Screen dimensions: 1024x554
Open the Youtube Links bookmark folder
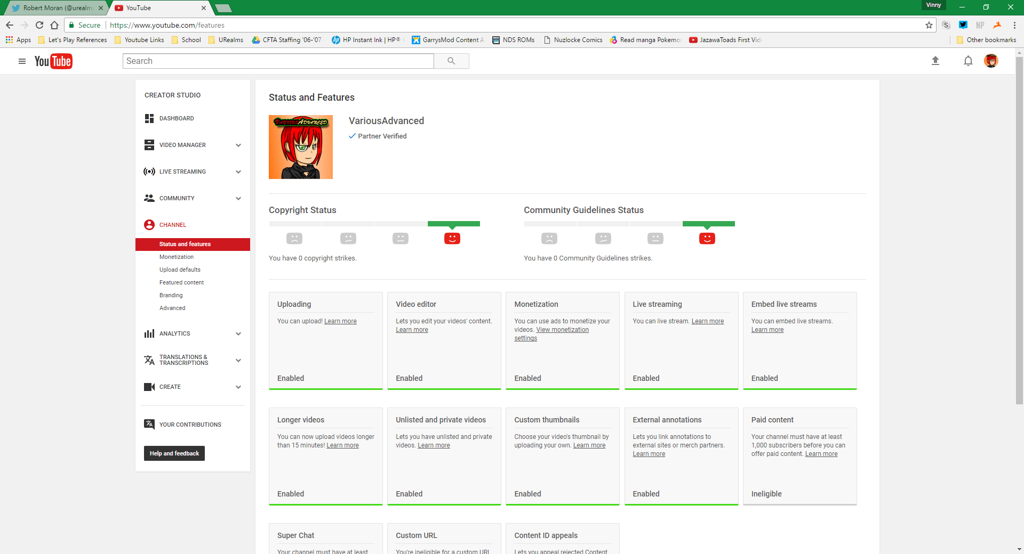point(140,40)
